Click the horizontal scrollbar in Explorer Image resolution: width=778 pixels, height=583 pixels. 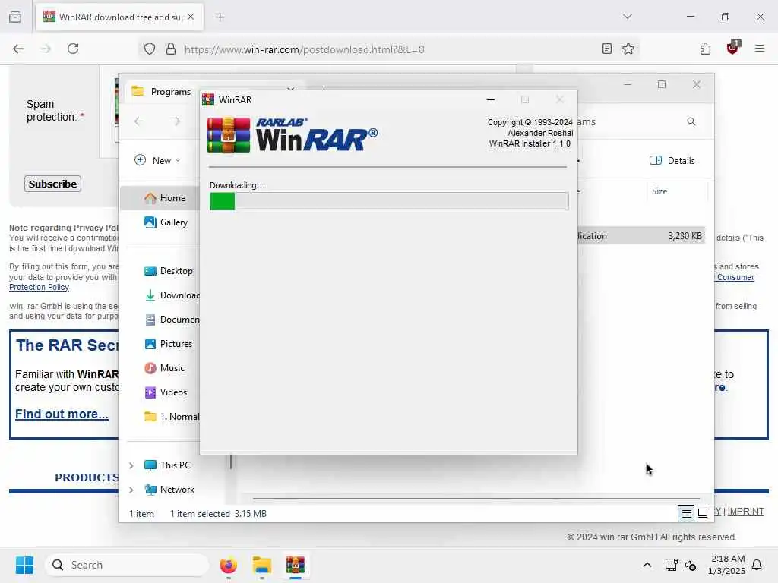pyautogui.click(x=476, y=498)
